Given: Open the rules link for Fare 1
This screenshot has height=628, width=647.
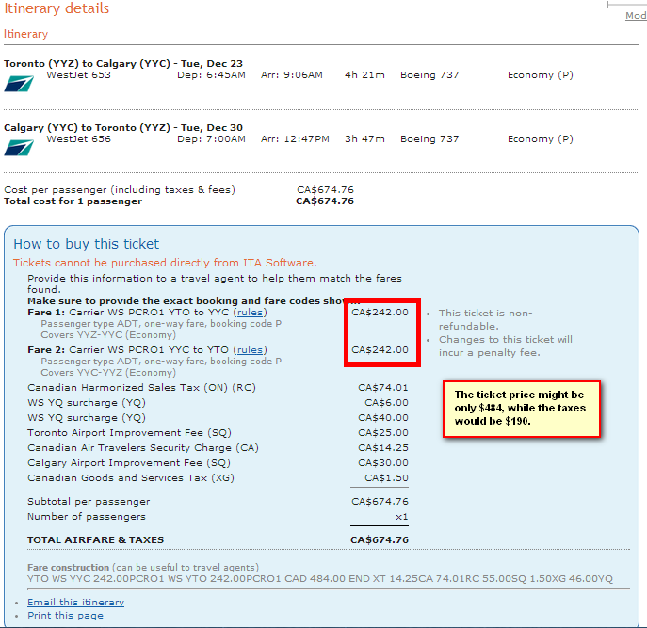Looking at the screenshot, I should point(251,313).
